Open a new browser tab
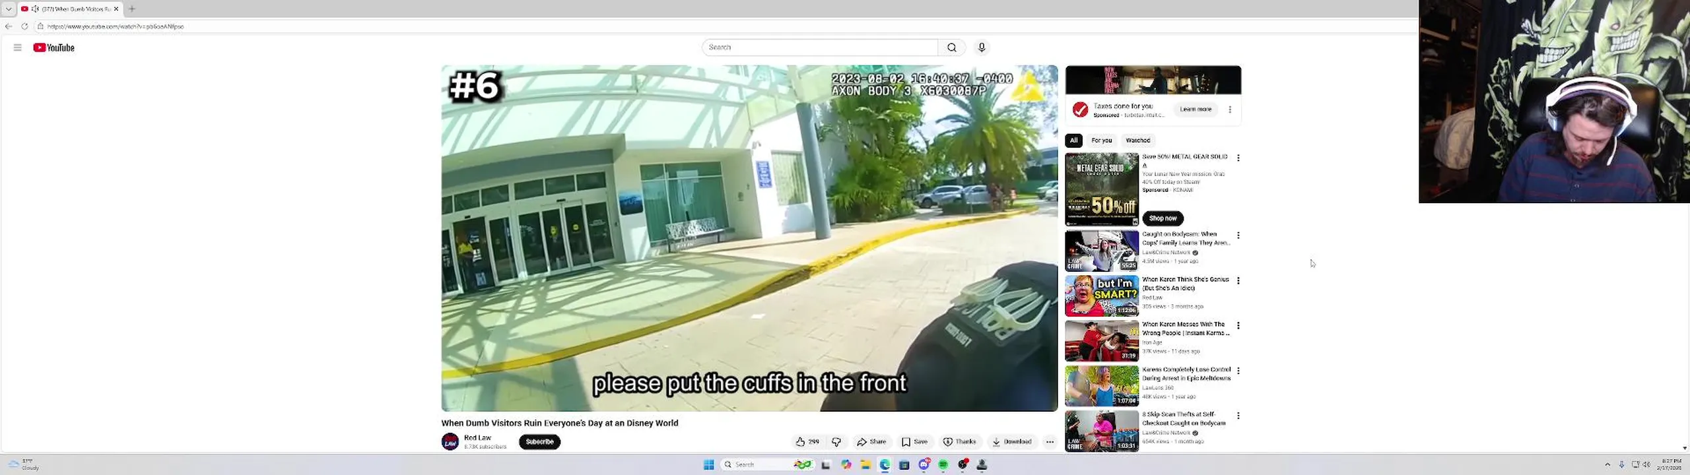Image resolution: width=1690 pixels, height=475 pixels. 132,9
